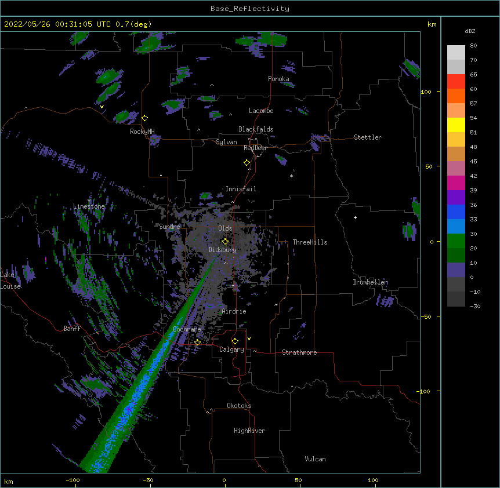The width and height of the screenshot is (500, 488).
Task: Click the Limestone label
Action: (89, 206)
